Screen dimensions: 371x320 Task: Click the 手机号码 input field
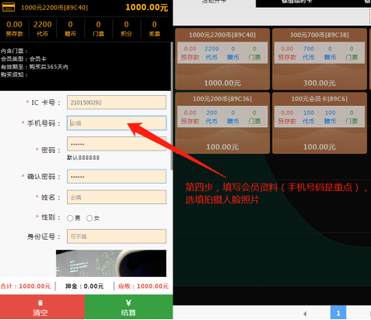[117, 123]
